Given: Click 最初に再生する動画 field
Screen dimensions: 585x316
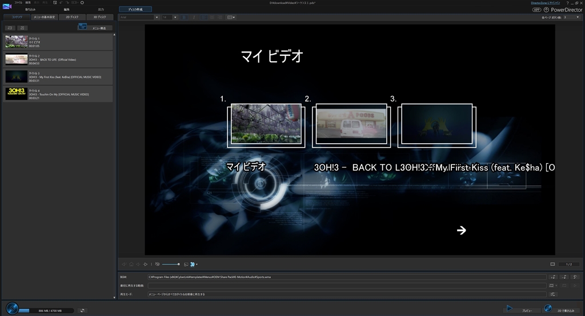Looking at the screenshot, I should pyautogui.click(x=347, y=285).
